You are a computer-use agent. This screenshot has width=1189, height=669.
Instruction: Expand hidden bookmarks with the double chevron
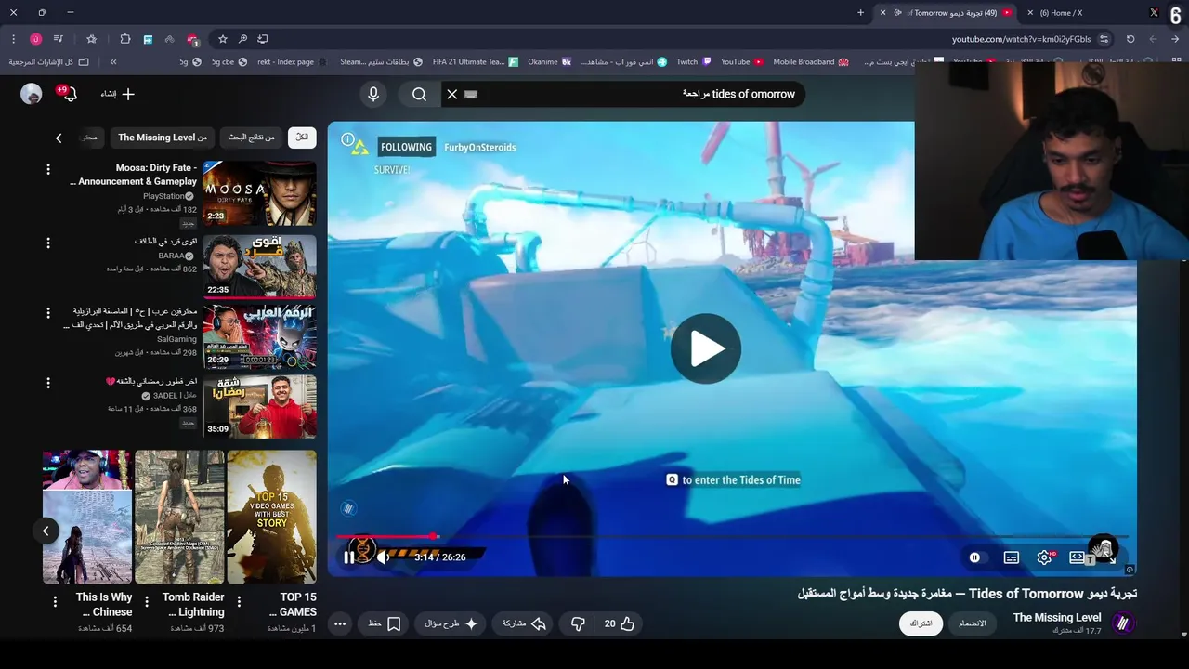[x=113, y=62]
